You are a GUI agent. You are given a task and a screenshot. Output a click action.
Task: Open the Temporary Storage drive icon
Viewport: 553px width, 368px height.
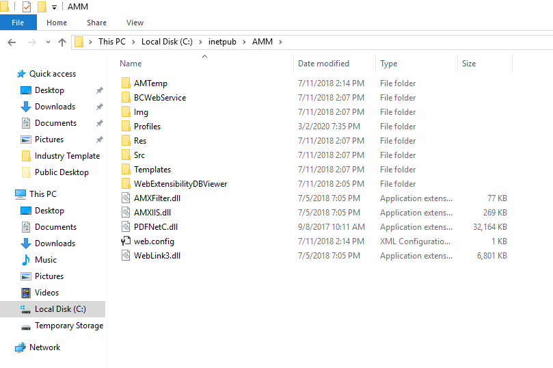(26, 326)
